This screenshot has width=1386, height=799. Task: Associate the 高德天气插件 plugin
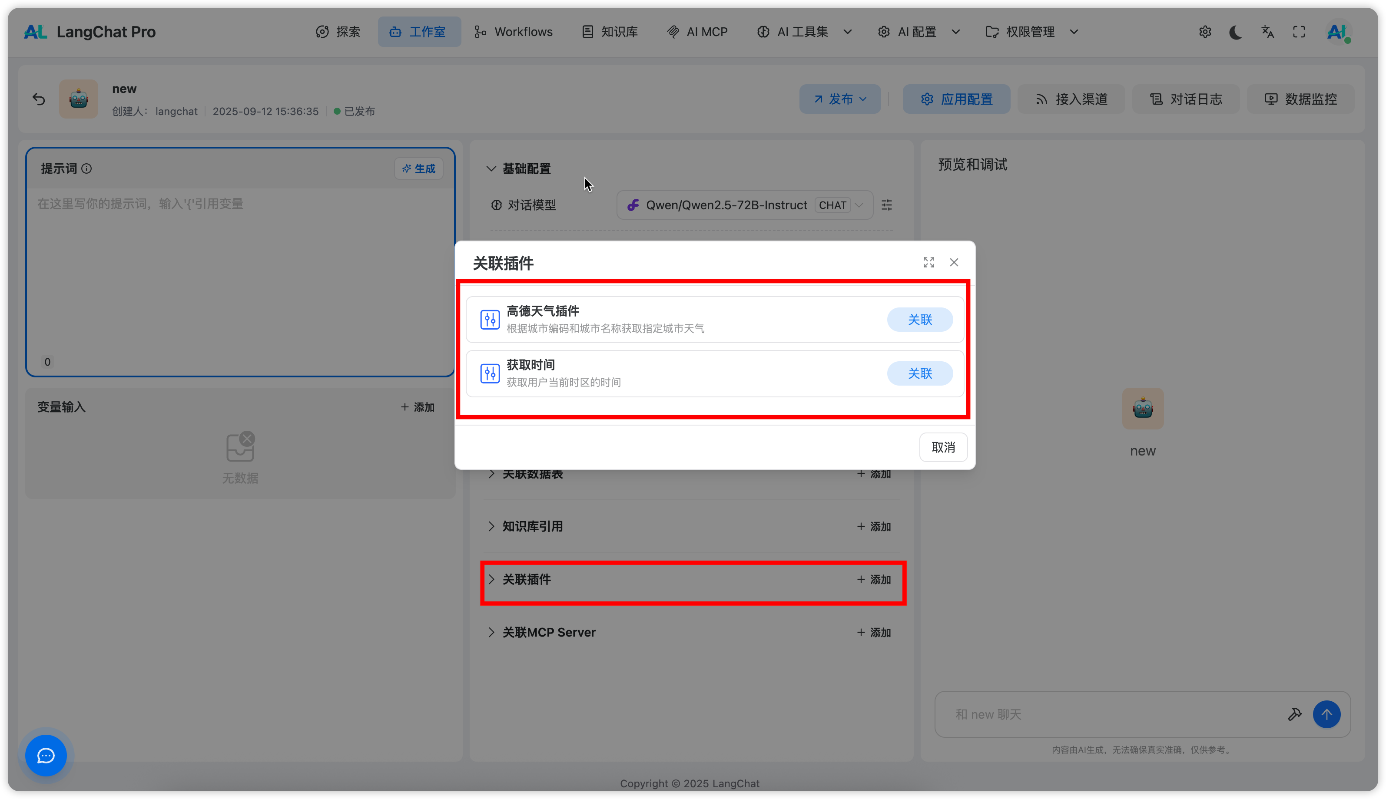pyautogui.click(x=919, y=320)
